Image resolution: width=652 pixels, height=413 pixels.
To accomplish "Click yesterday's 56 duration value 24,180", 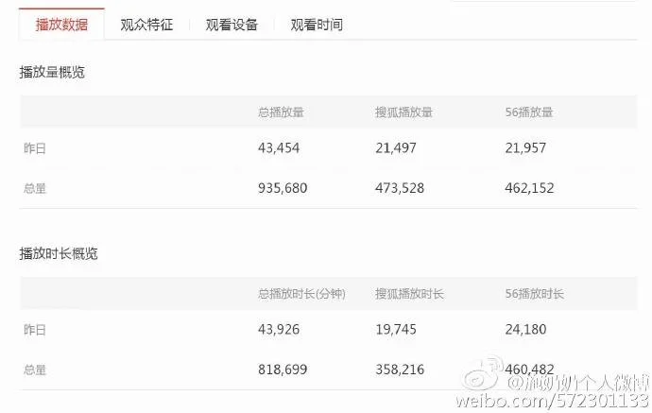I will click(525, 330).
